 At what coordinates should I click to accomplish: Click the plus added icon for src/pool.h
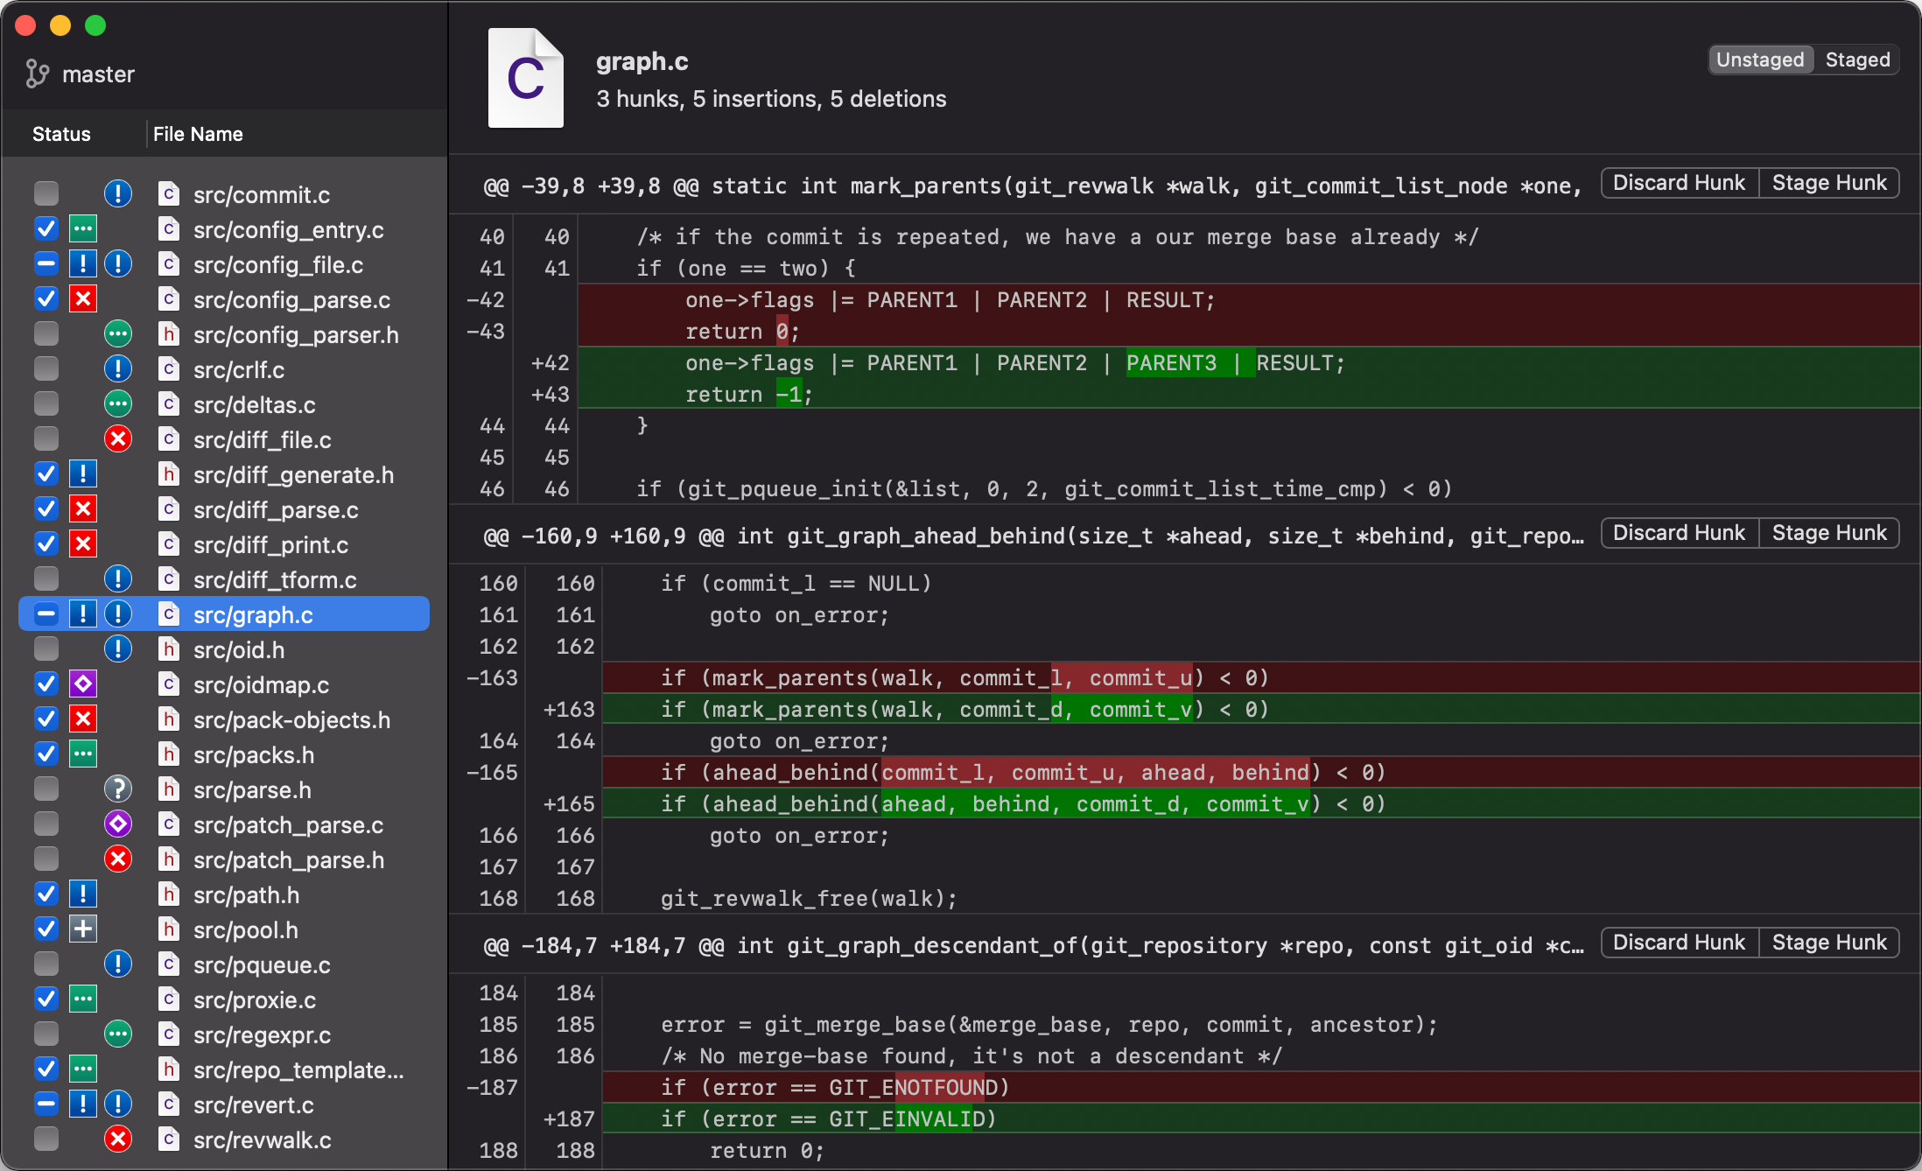pyautogui.click(x=83, y=929)
